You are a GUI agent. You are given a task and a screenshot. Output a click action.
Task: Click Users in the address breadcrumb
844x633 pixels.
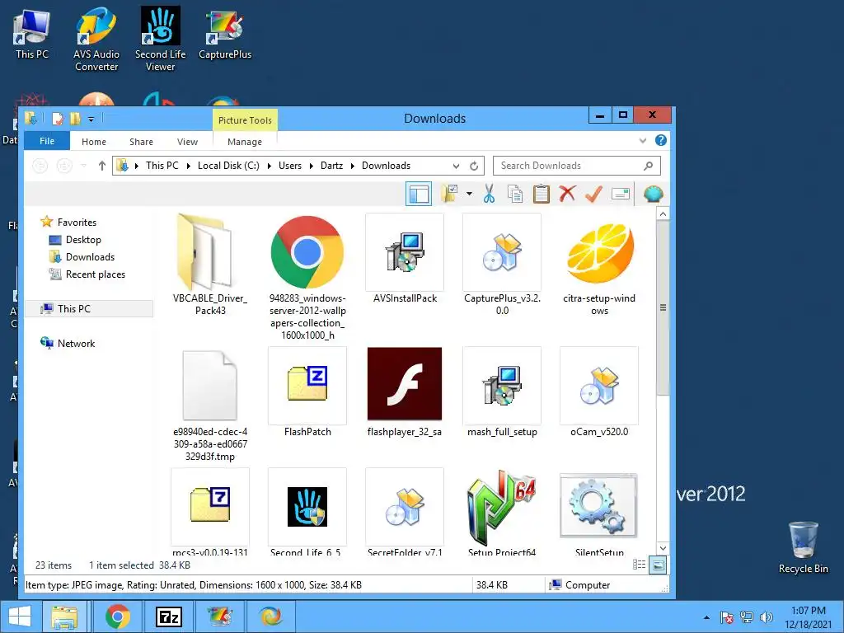(x=290, y=166)
